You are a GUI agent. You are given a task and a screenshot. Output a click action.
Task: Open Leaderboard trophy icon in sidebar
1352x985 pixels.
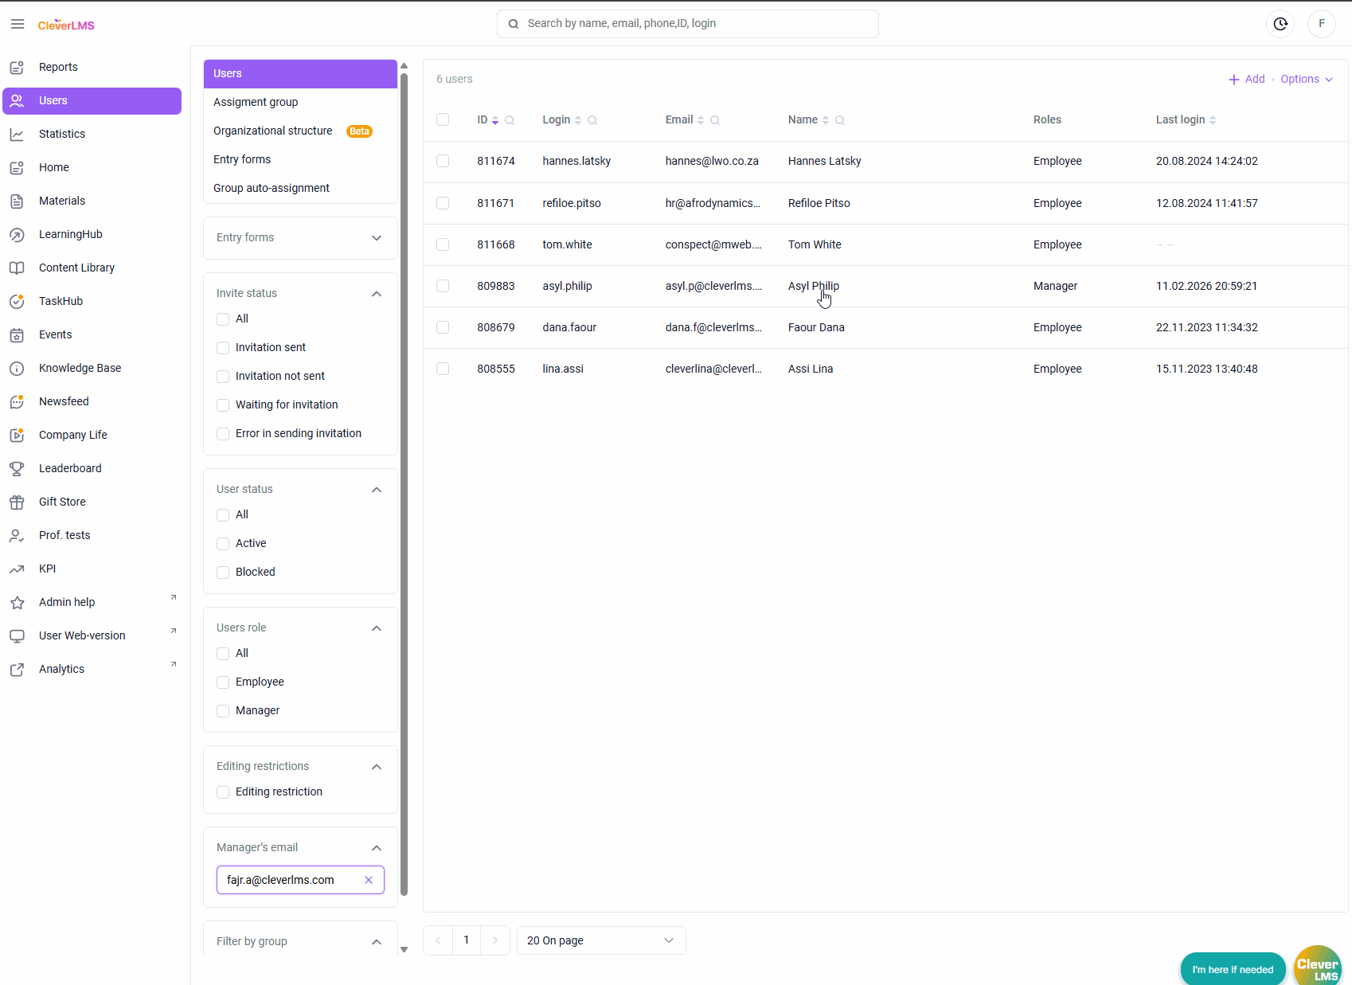point(17,468)
